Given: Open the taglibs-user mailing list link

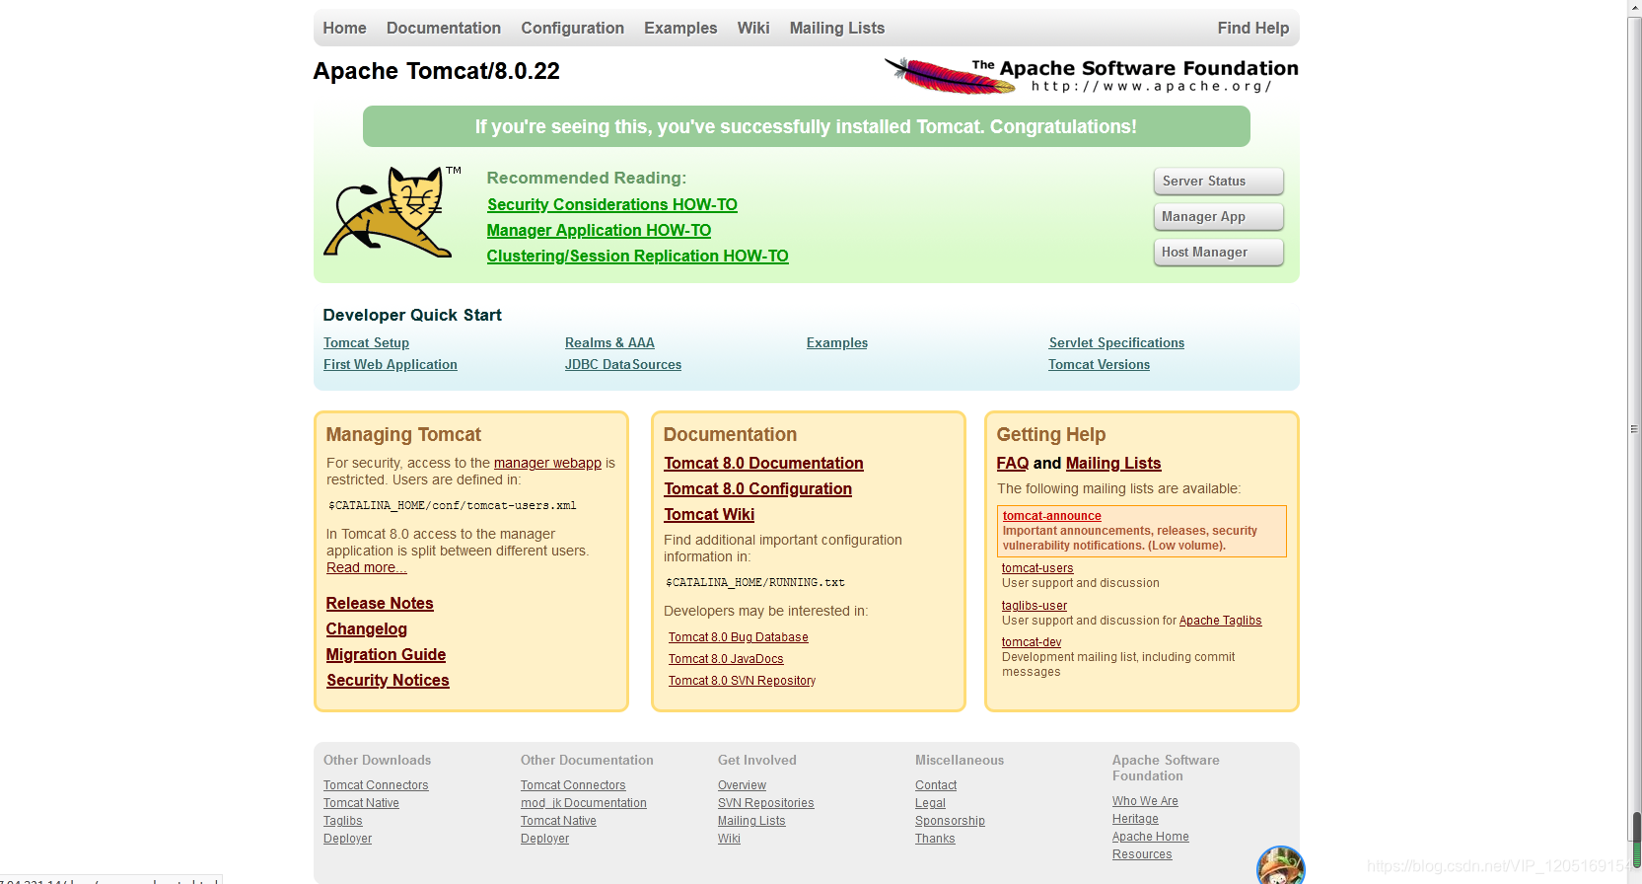Looking at the screenshot, I should pyautogui.click(x=1035, y=606).
